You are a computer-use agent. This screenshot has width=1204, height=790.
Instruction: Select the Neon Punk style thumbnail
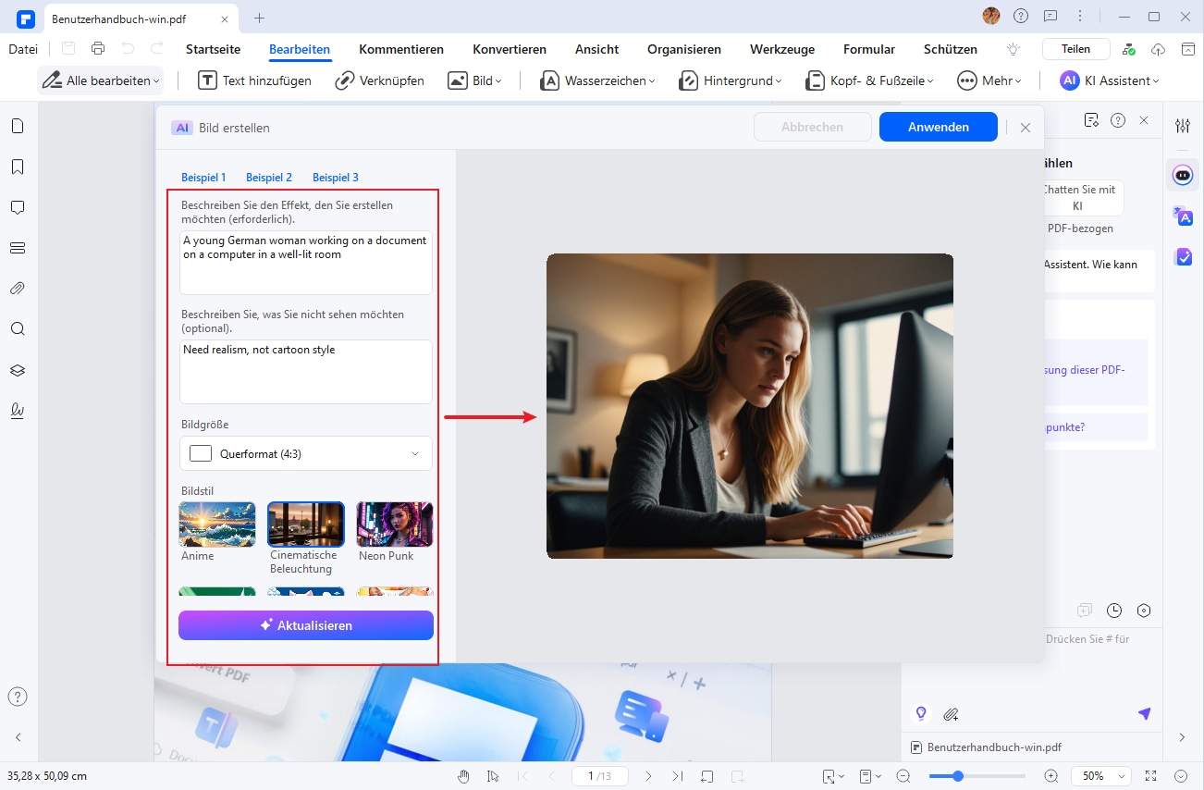coord(395,525)
